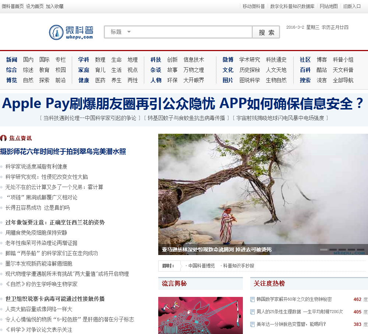Screen dimensions: 368x334
Task: Open 美年达一分钟脱色变雪碧 article
Action: pyautogui.click(x=291, y=324)
